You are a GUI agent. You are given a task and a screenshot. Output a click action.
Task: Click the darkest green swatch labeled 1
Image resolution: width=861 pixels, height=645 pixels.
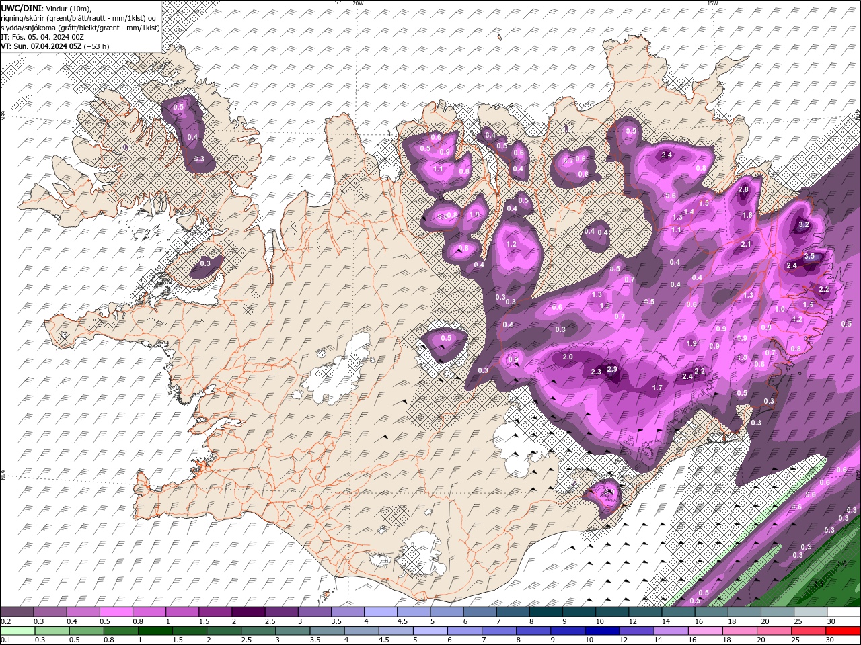coord(155,631)
